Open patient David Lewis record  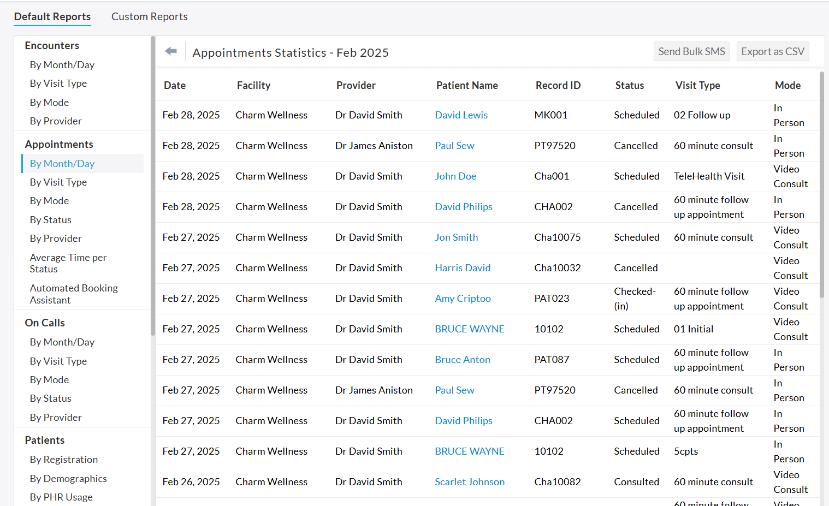pyautogui.click(x=461, y=115)
